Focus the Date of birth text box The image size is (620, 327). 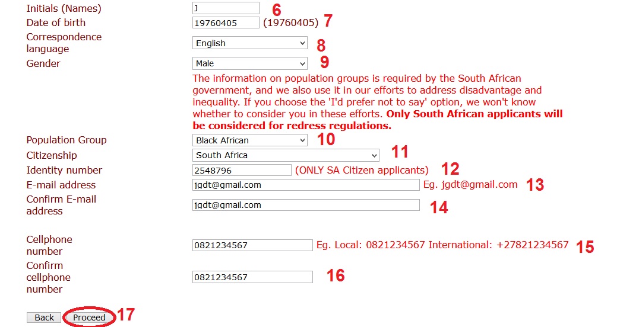pyautogui.click(x=226, y=23)
